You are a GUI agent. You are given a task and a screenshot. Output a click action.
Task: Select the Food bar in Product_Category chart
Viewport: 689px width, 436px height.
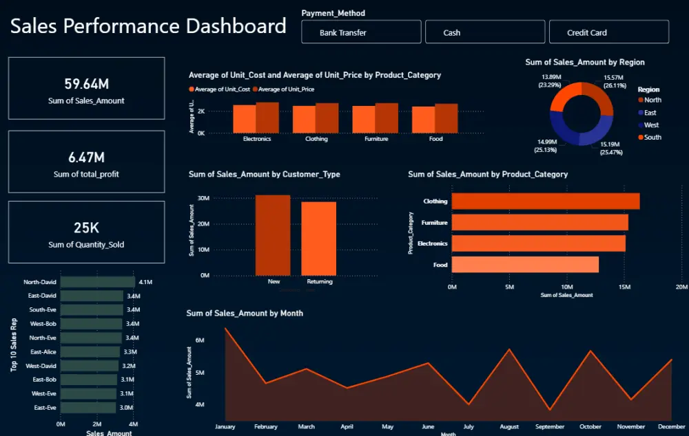coord(524,265)
